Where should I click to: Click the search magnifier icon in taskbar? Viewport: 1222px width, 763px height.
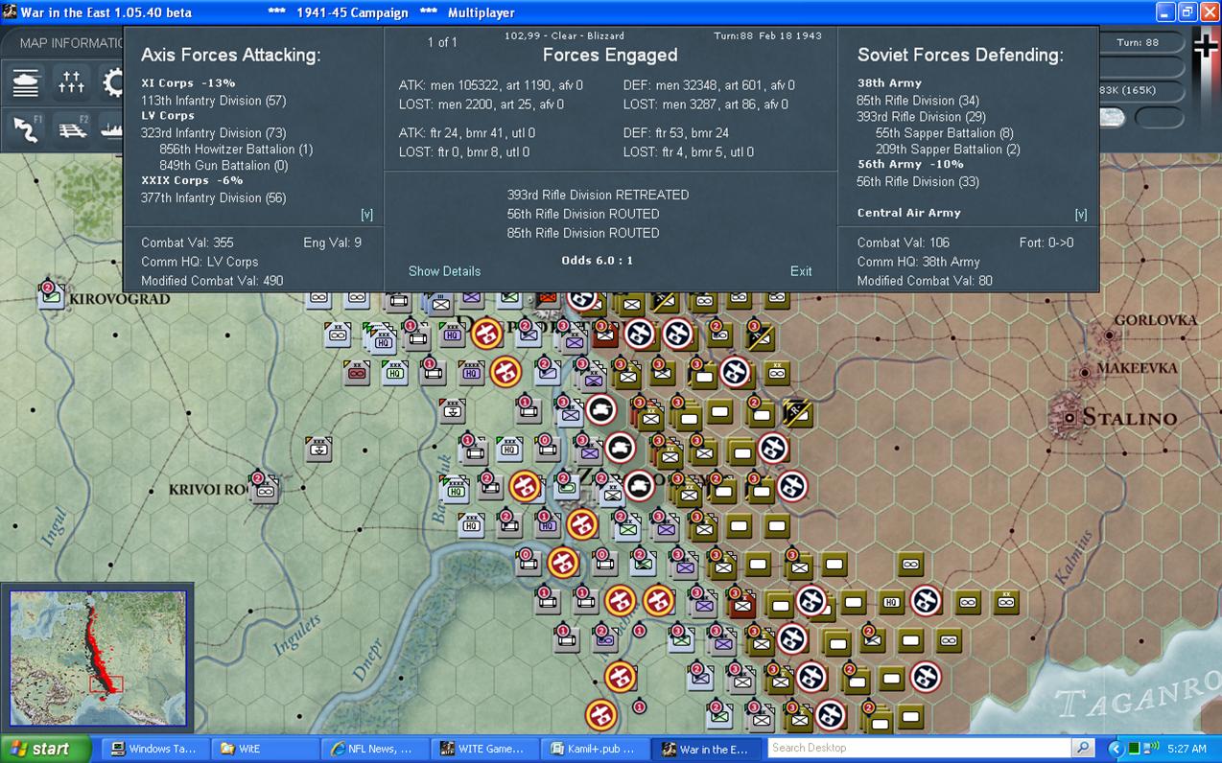coord(1083,748)
